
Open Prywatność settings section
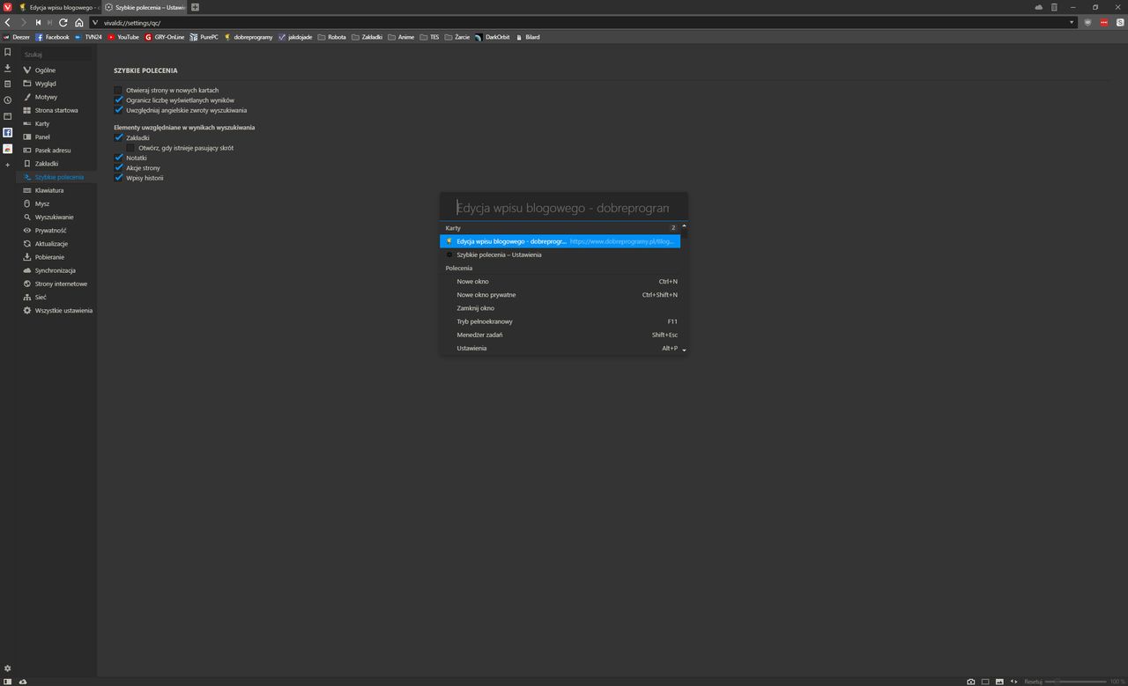[50, 231]
